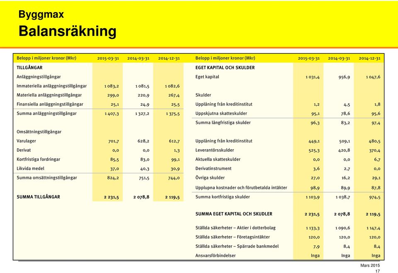Select the 'Eget kapital' row label

click(x=207, y=77)
